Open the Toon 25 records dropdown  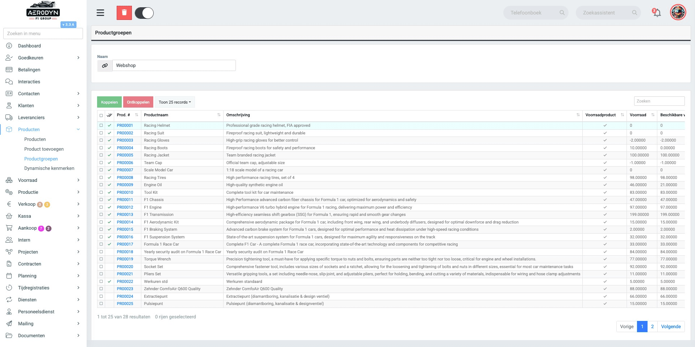[175, 102]
